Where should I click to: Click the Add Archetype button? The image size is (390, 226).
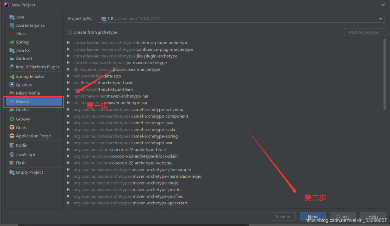(365, 32)
